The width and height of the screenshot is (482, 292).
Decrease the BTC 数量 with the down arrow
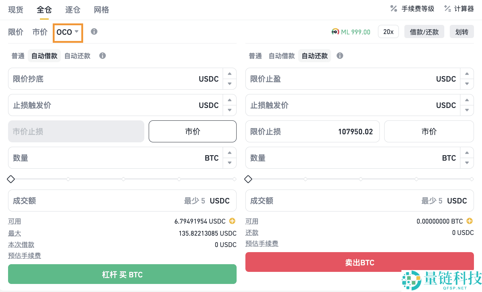pos(230,162)
